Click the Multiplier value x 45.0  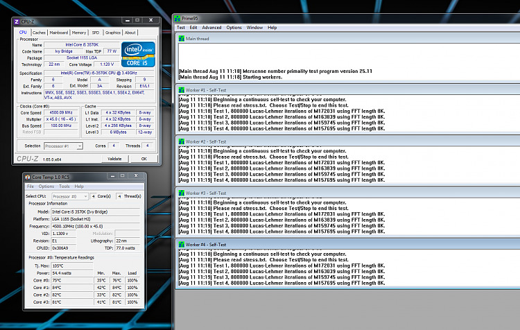(61, 119)
